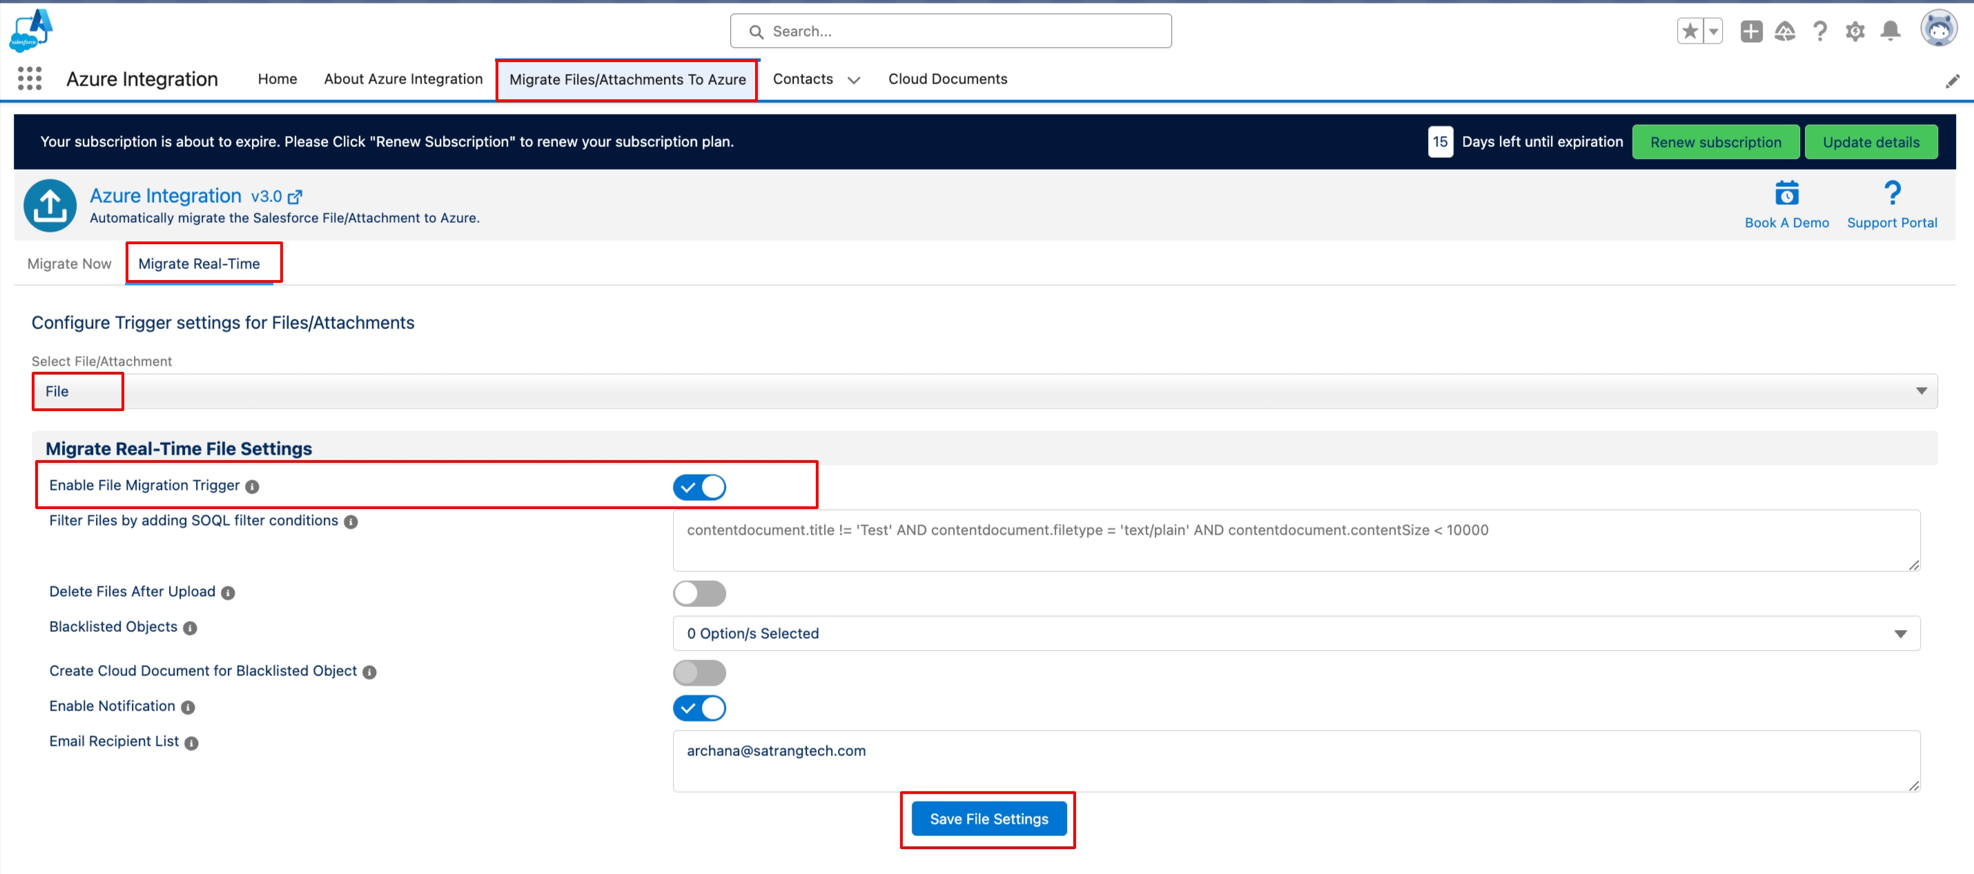Screen dimensions: 1974x874
Task: Click the Book A Demo calendar icon
Action: coord(1786,194)
